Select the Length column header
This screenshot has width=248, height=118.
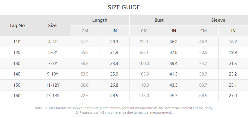click(100, 20)
